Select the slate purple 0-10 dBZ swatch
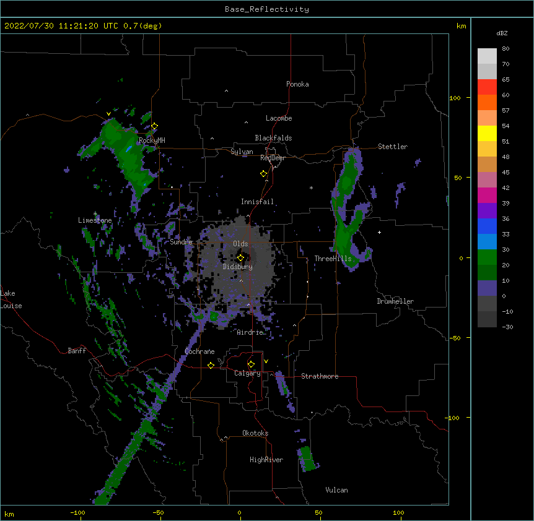The width and height of the screenshot is (534, 521). click(x=487, y=288)
